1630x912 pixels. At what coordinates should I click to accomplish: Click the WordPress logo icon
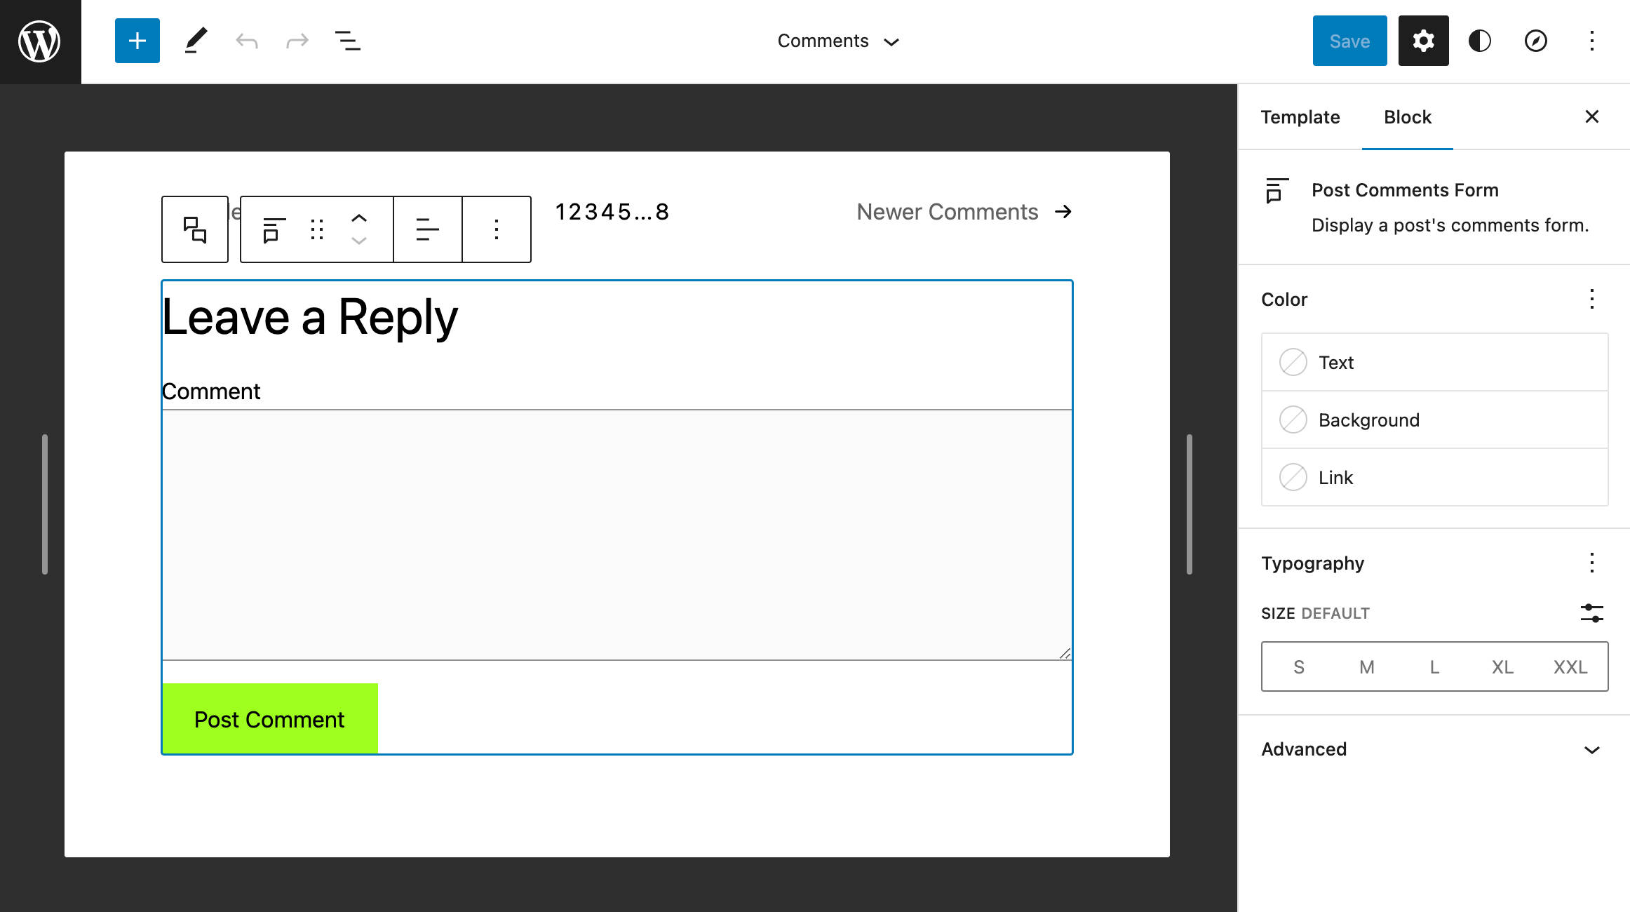click(x=40, y=40)
